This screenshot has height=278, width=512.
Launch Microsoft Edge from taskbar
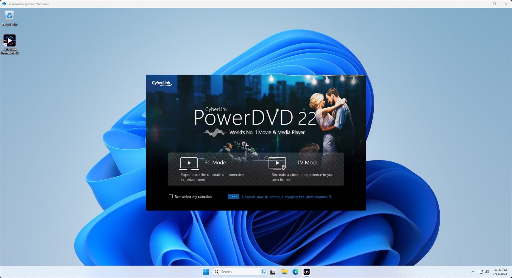[x=295, y=272]
